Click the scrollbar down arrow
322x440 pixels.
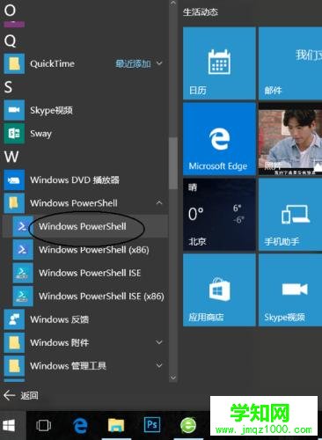coord(173,378)
